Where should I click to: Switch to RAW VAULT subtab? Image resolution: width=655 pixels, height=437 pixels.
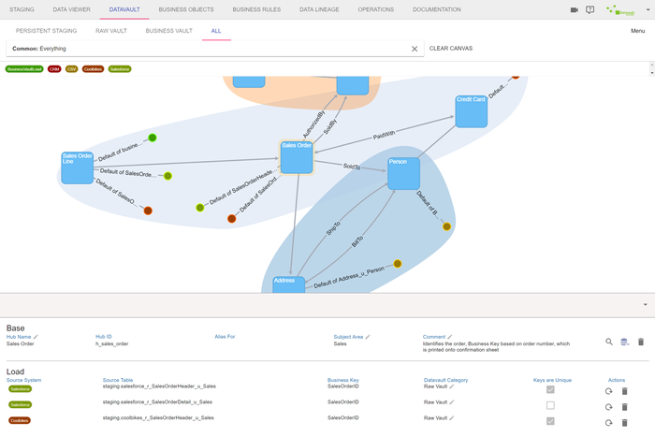(x=111, y=31)
